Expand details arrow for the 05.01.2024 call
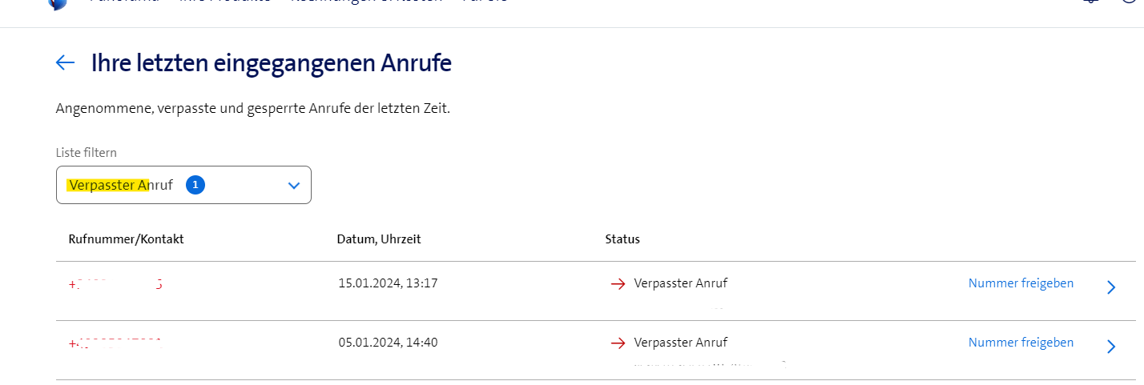 [x=1110, y=347]
